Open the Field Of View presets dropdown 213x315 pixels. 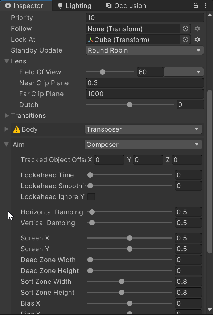[184, 72]
